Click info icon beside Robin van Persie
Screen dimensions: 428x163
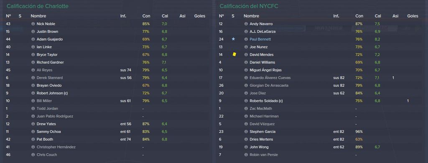[246, 155]
